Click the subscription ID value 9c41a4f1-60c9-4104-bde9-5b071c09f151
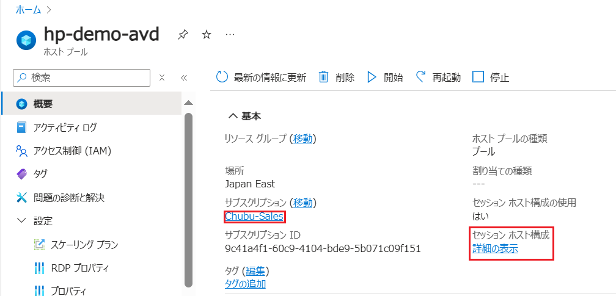 [x=323, y=248]
